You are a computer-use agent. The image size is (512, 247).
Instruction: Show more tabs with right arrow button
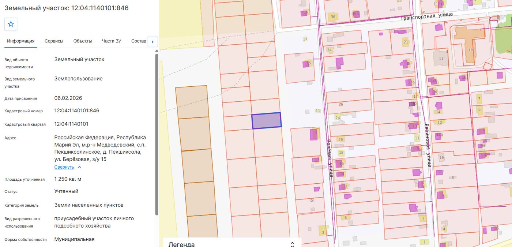coord(153,42)
